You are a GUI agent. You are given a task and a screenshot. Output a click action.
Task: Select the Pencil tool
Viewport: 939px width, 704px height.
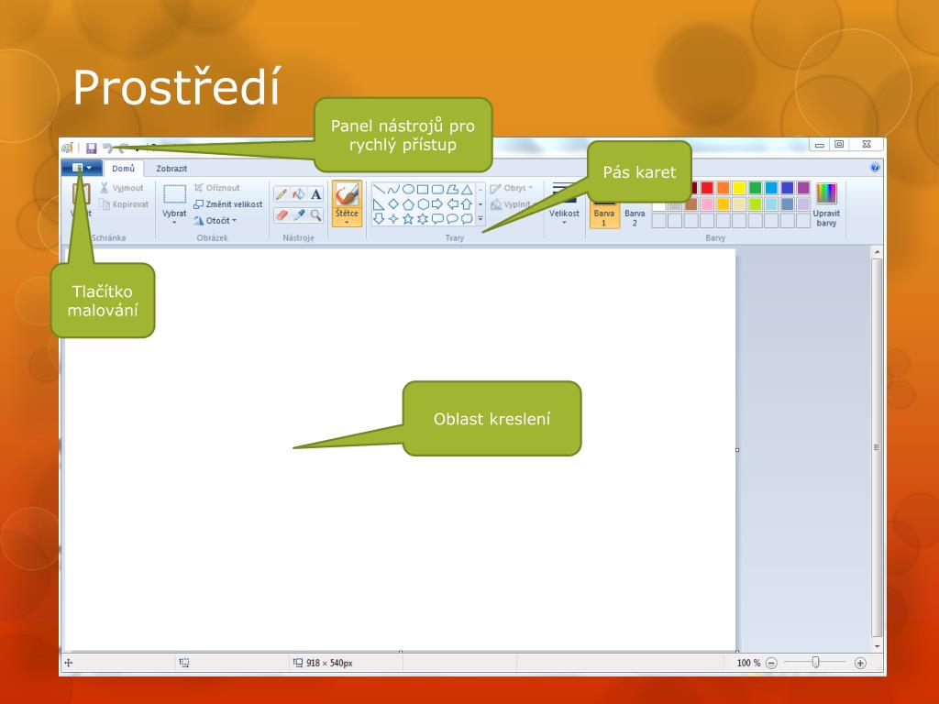(282, 194)
